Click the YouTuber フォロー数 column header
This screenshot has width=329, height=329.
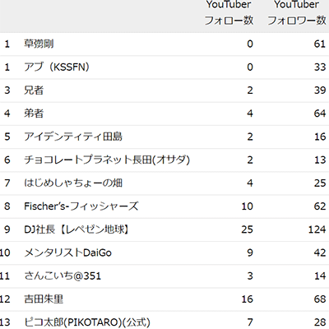point(229,12)
